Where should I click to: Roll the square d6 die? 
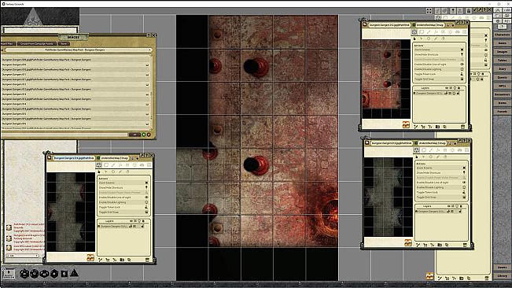[x=64, y=274]
